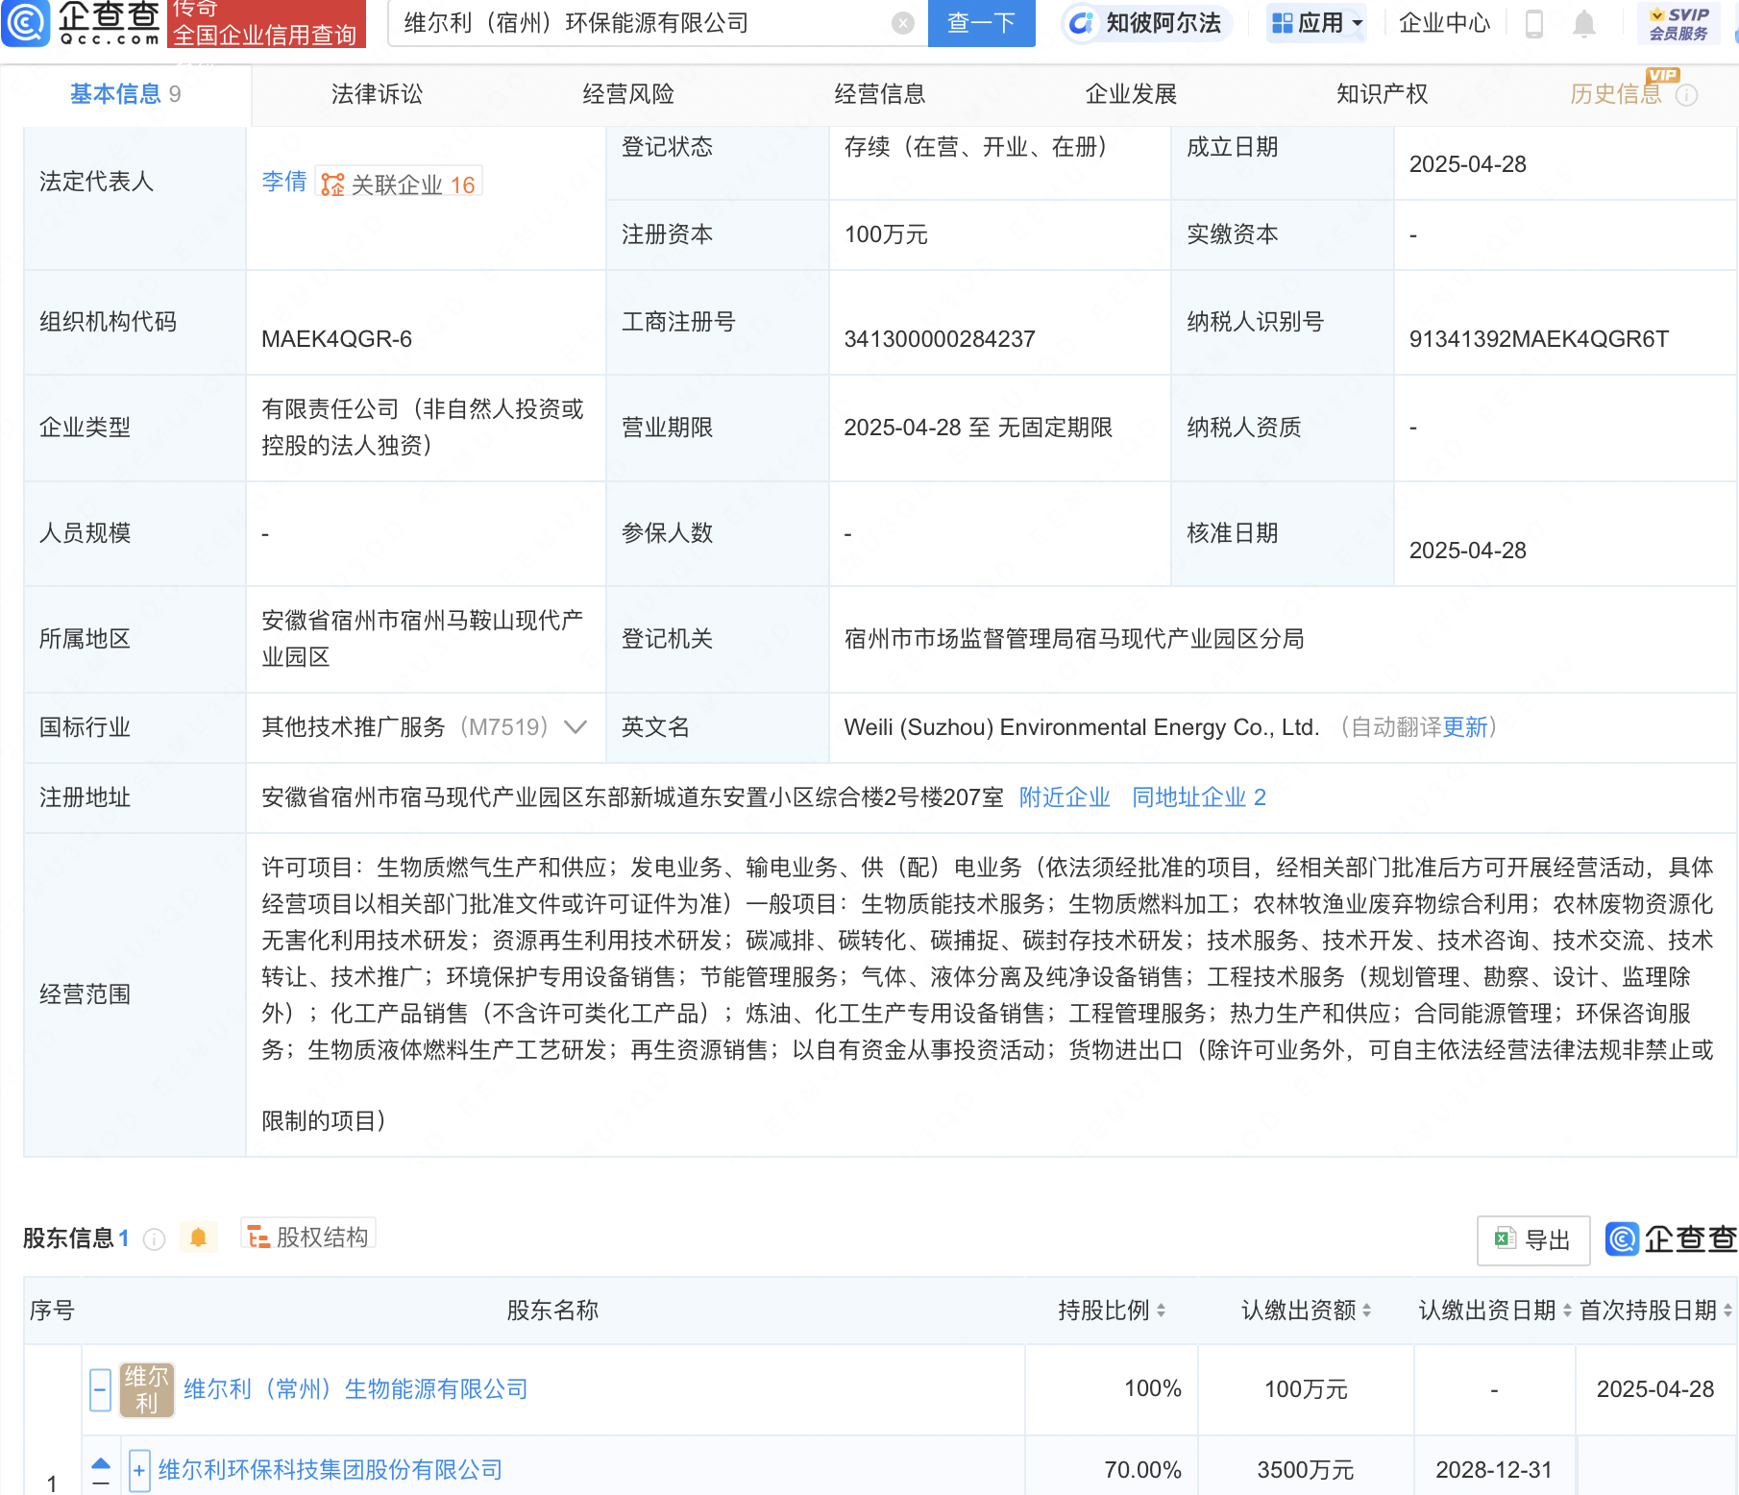Open 关联企业 16 badge
The height and width of the screenshot is (1495, 1739).
coord(399,184)
